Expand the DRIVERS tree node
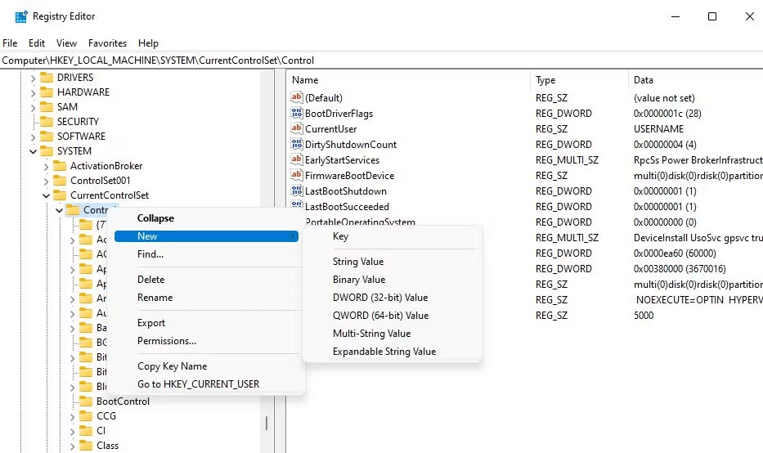The height and width of the screenshot is (453, 763). pyautogui.click(x=33, y=78)
